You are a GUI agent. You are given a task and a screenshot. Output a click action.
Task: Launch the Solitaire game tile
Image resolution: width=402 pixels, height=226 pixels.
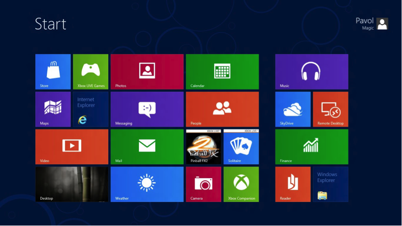tap(241, 147)
